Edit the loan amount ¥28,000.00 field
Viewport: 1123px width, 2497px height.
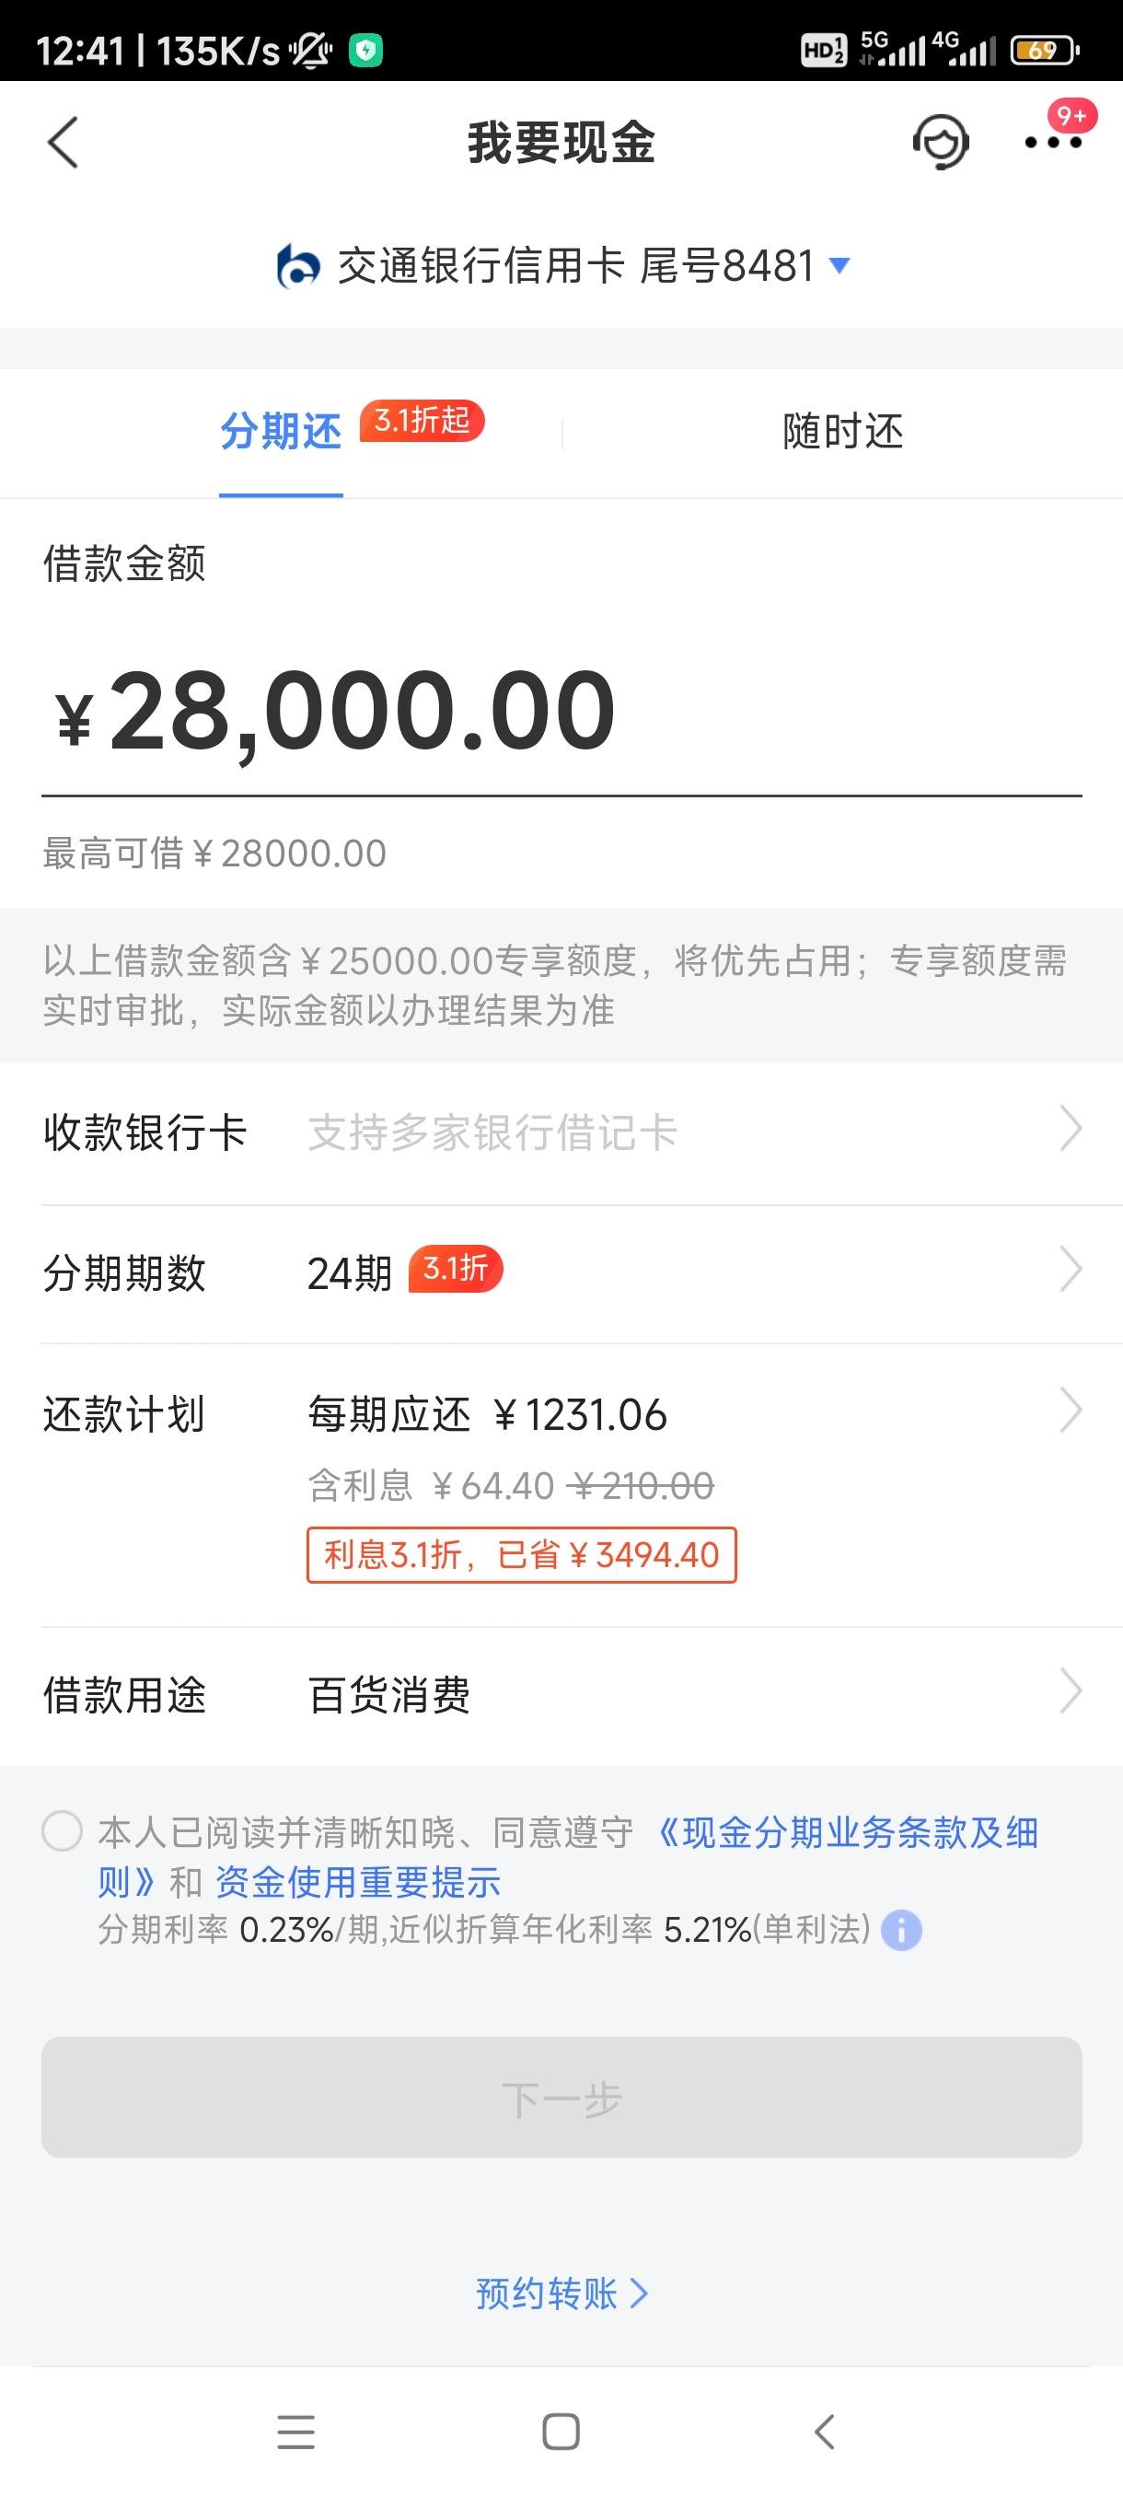562,713
